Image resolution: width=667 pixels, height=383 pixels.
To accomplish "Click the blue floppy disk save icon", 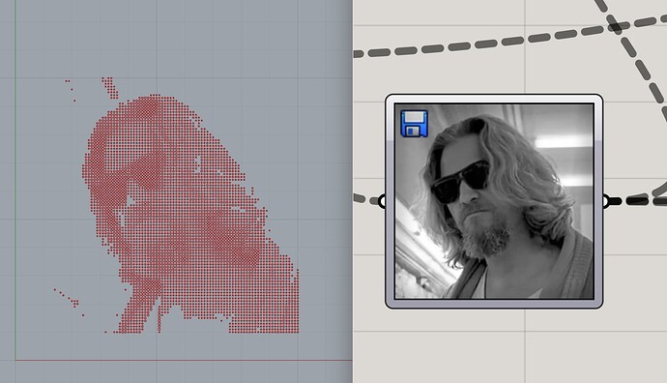I will [x=414, y=124].
